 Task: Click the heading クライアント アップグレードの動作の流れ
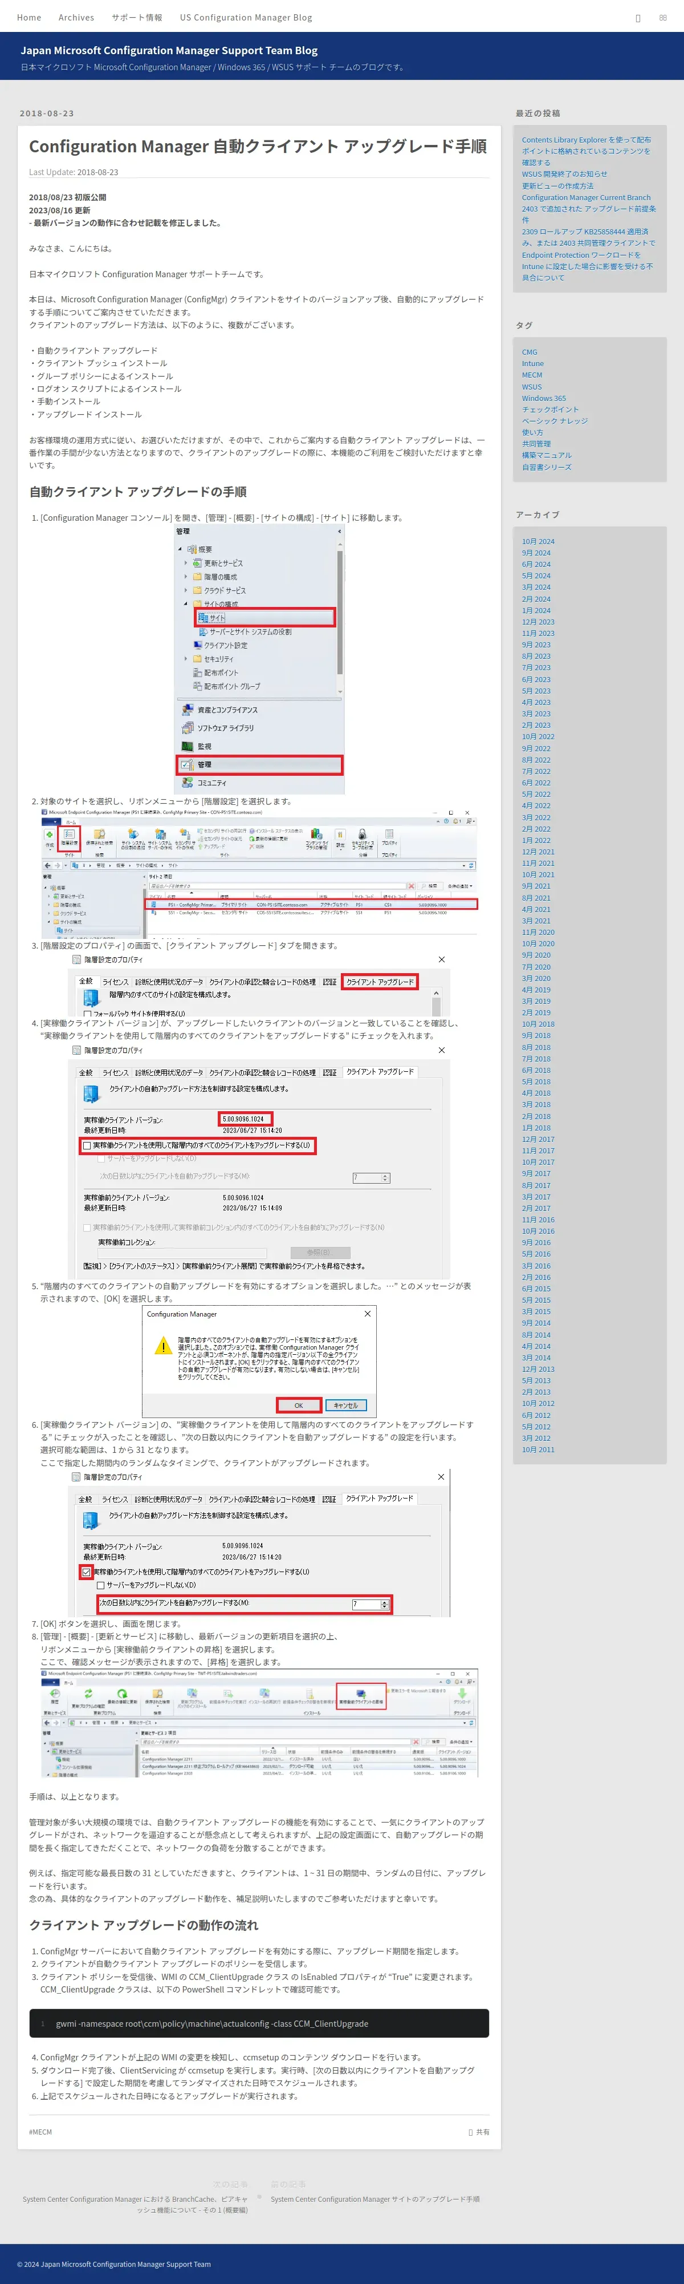pyautogui.click(x=144, y=1925)
